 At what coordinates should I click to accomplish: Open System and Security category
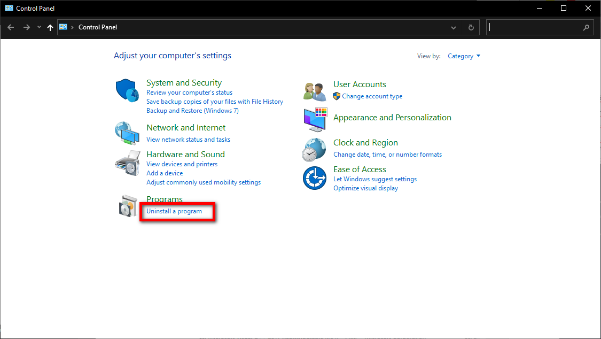184,83
